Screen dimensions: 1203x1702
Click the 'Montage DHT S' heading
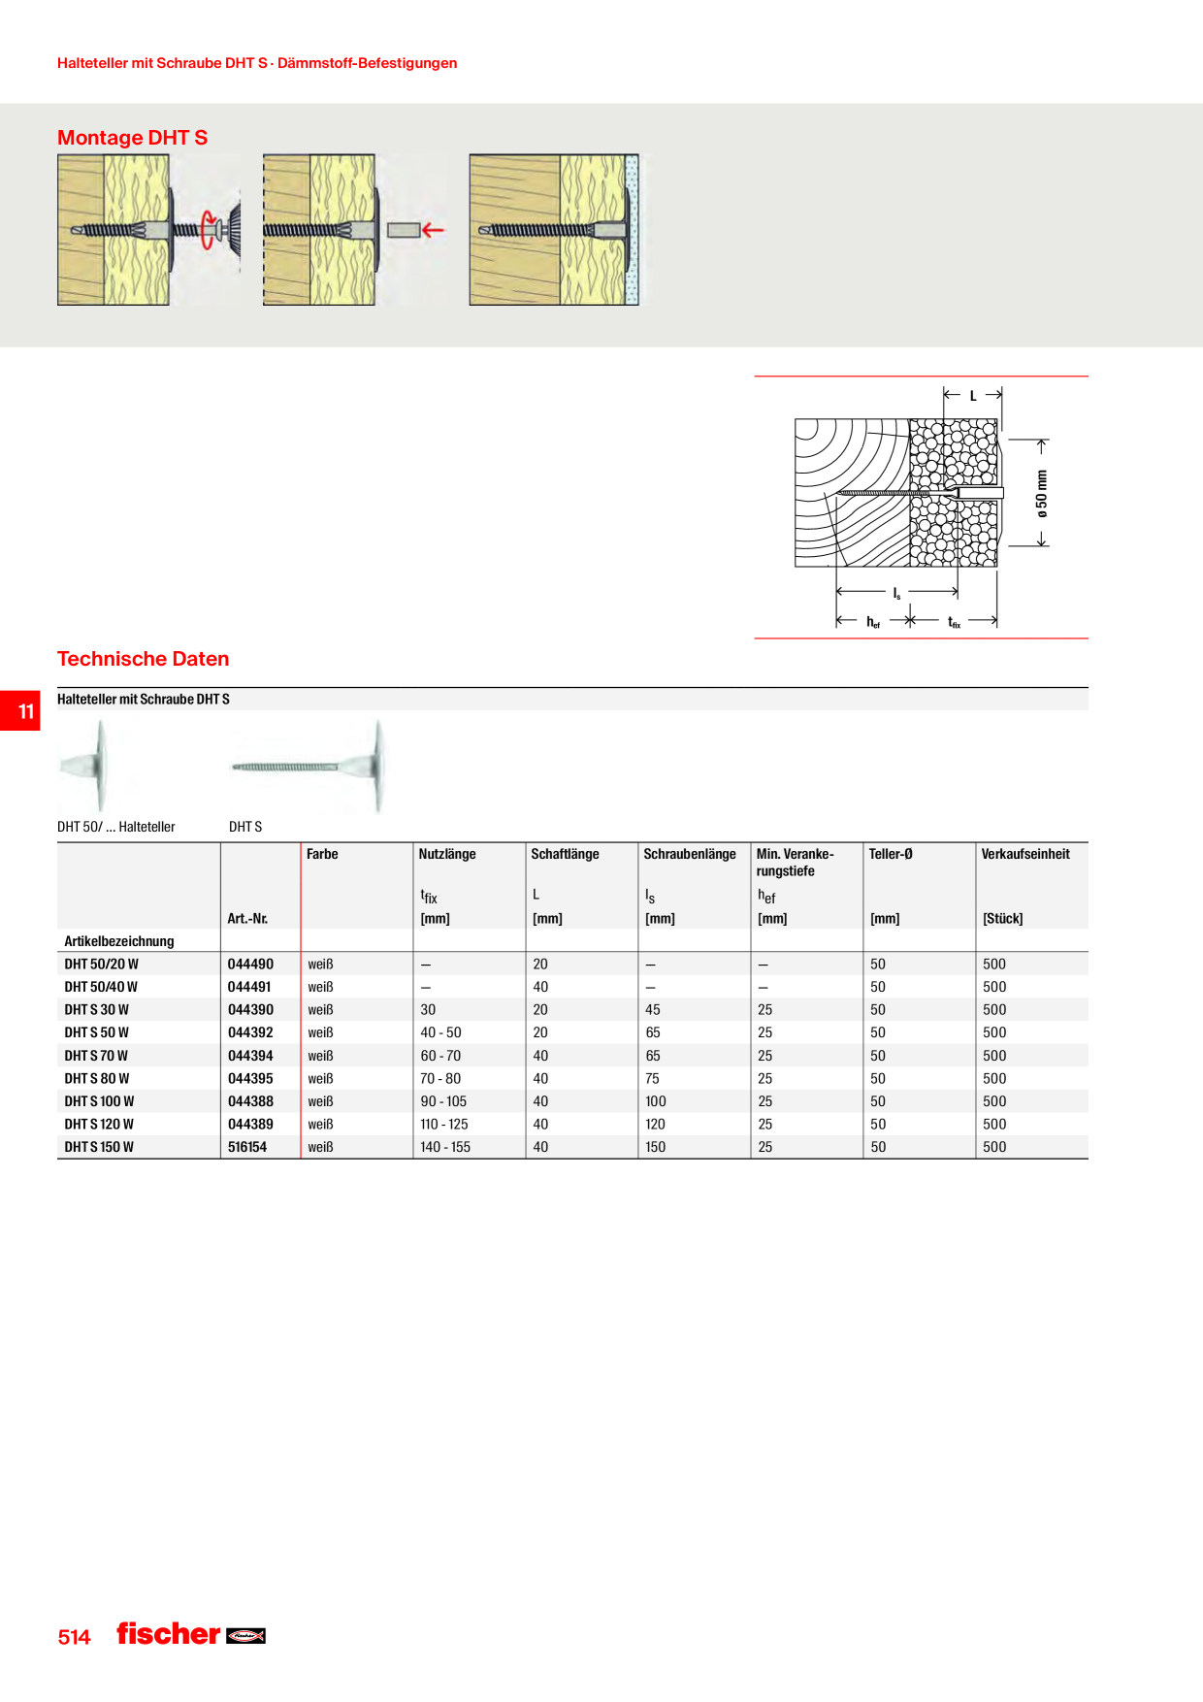(x=132, y=138)
